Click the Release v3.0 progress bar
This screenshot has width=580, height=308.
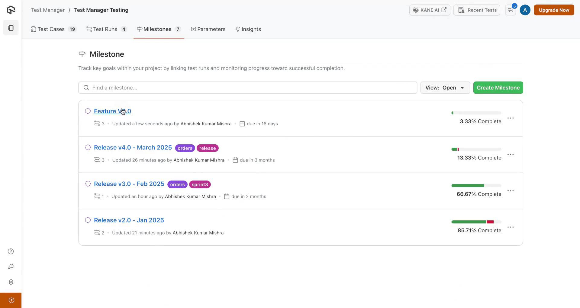[x=476, y=186]
